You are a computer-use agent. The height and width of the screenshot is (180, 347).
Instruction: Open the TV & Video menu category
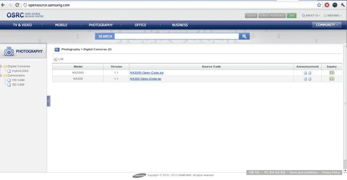tap(22, 25)
